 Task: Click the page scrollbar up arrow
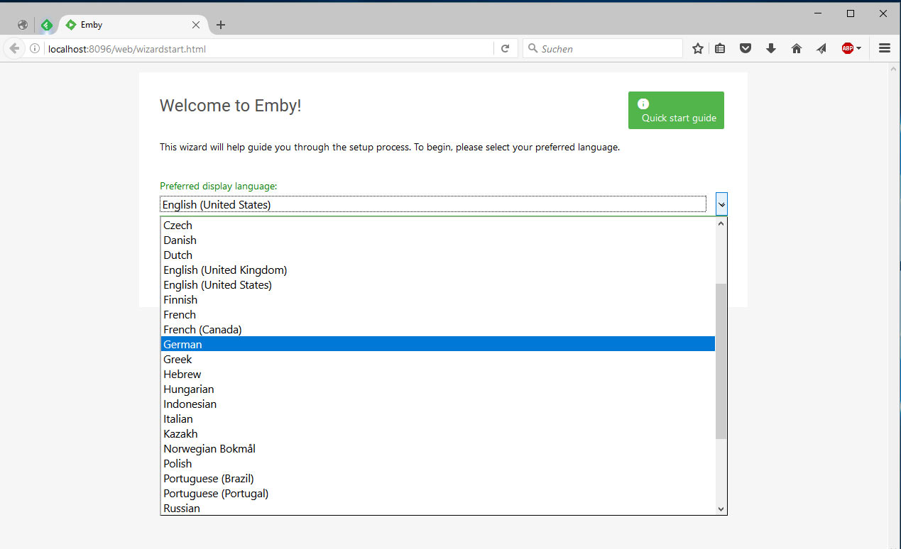click(895, 69)
